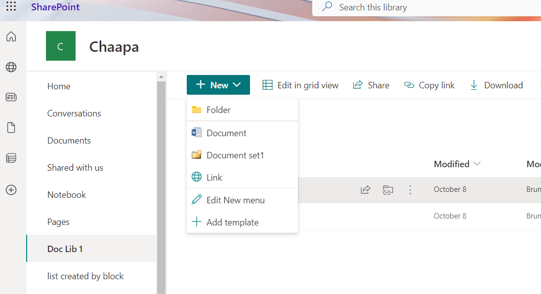Screen dimensions: 541x294
Task: Click the Download arrow icon
Action: click(x=474, y=85)
